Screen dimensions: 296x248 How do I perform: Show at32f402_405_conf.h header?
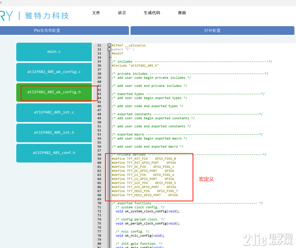54,153
